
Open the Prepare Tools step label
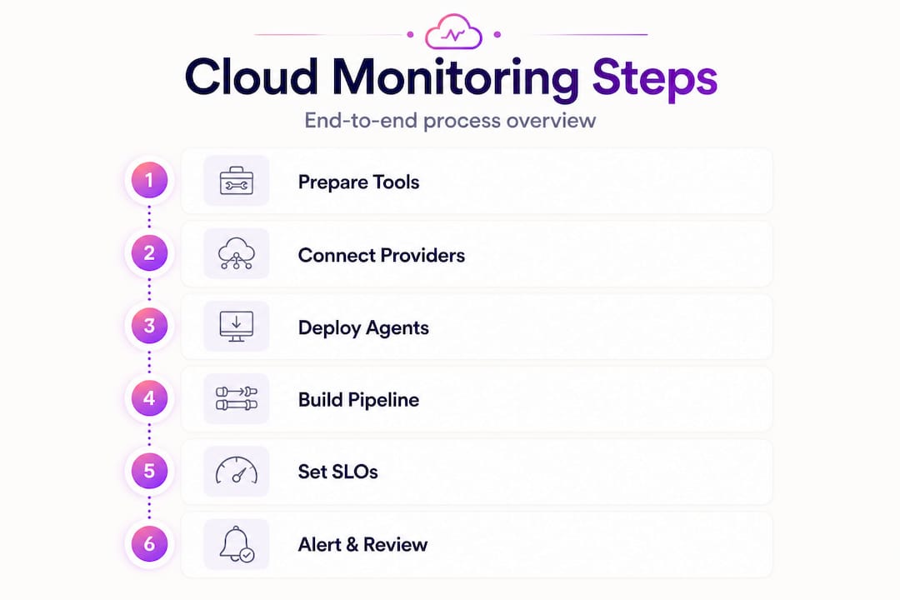click(x=358, y=182)
